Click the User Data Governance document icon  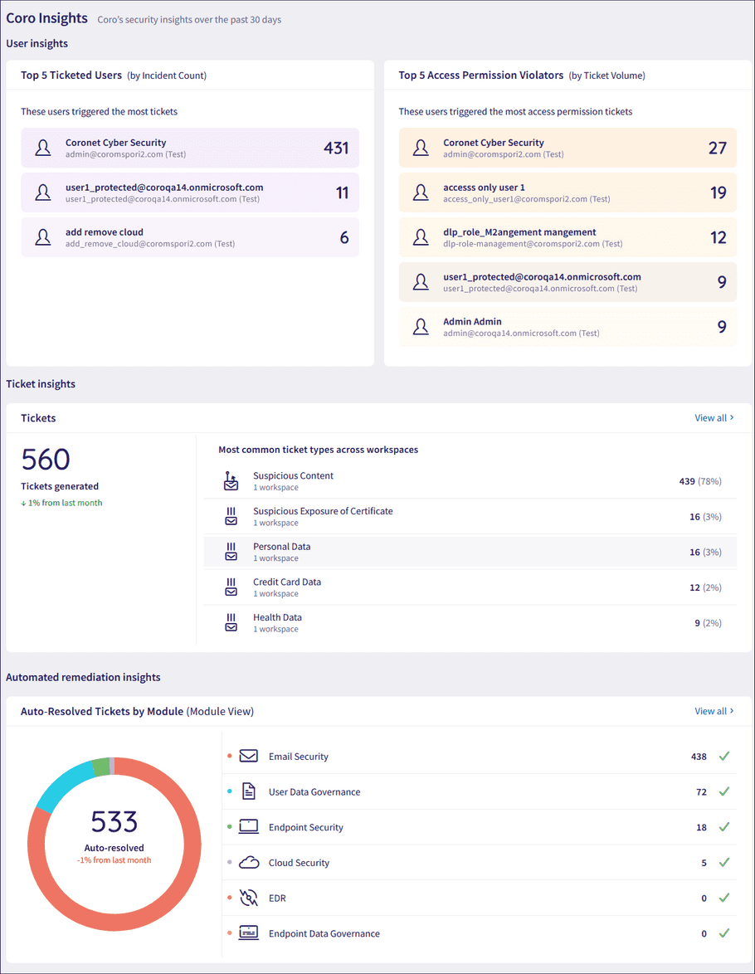tap(248, 791)
